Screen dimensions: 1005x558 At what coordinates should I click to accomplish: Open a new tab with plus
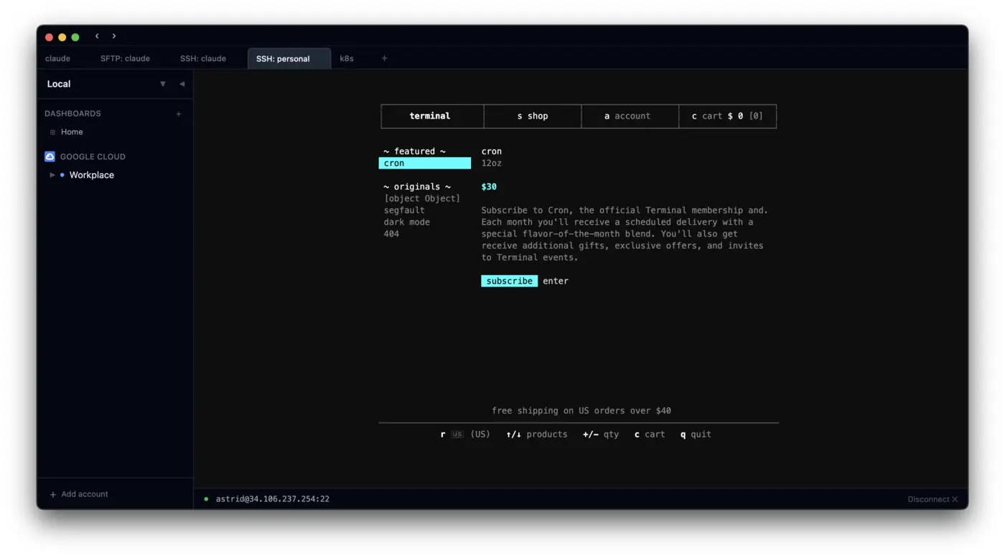point(384,58)
